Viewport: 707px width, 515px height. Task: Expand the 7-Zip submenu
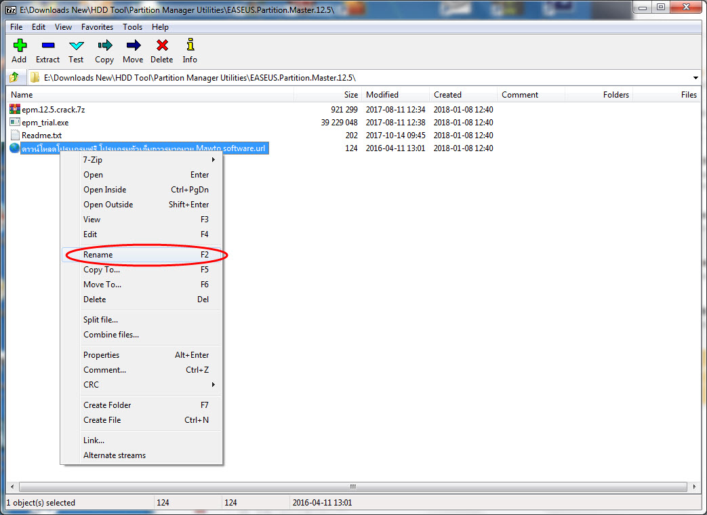92,159
